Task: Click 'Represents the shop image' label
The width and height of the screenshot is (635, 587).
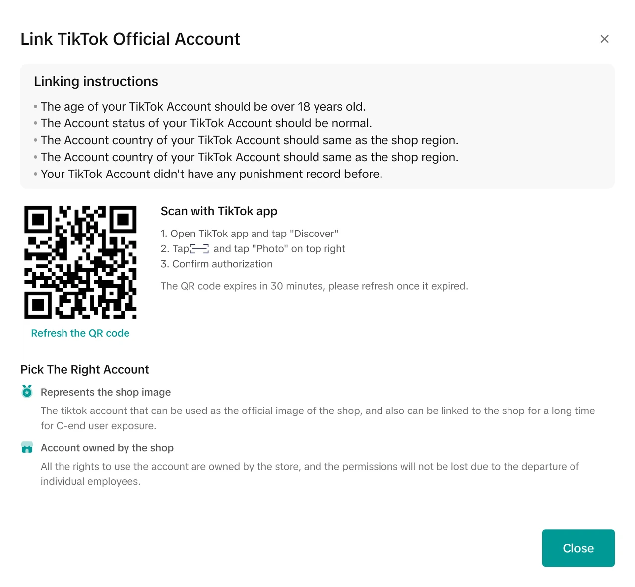Action: [x=106, y=392]
